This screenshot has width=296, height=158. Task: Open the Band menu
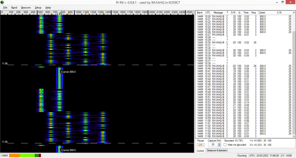pyautogui.click(x=14, y=8)
